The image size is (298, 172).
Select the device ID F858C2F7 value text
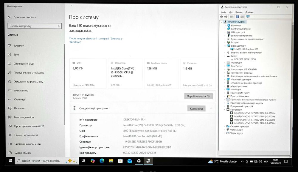point(147,147)
